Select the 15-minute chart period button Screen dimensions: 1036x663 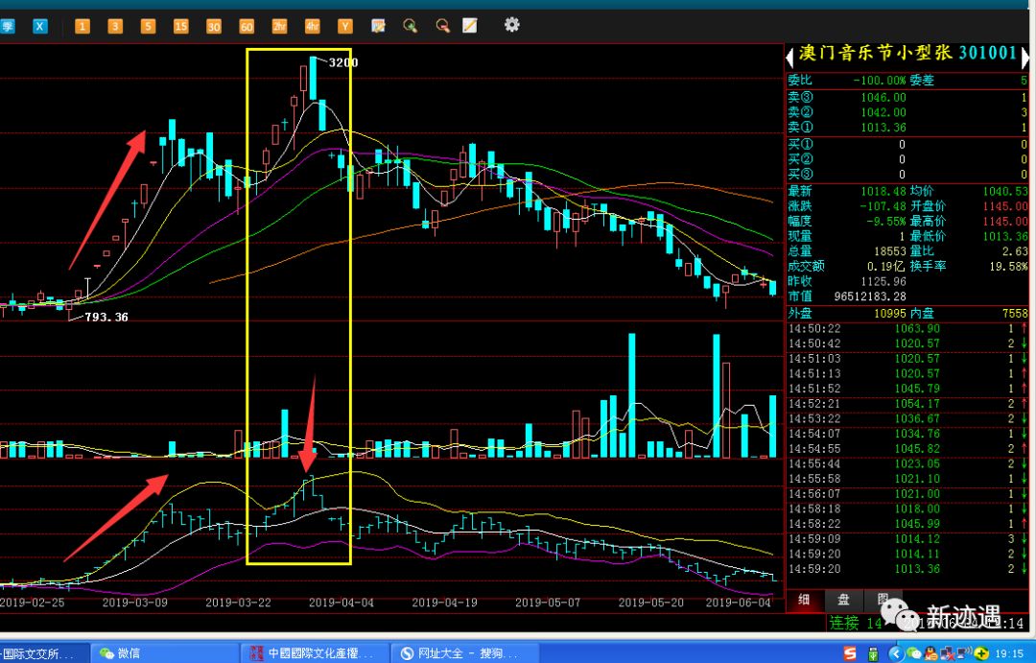click(x=181, y=27)
